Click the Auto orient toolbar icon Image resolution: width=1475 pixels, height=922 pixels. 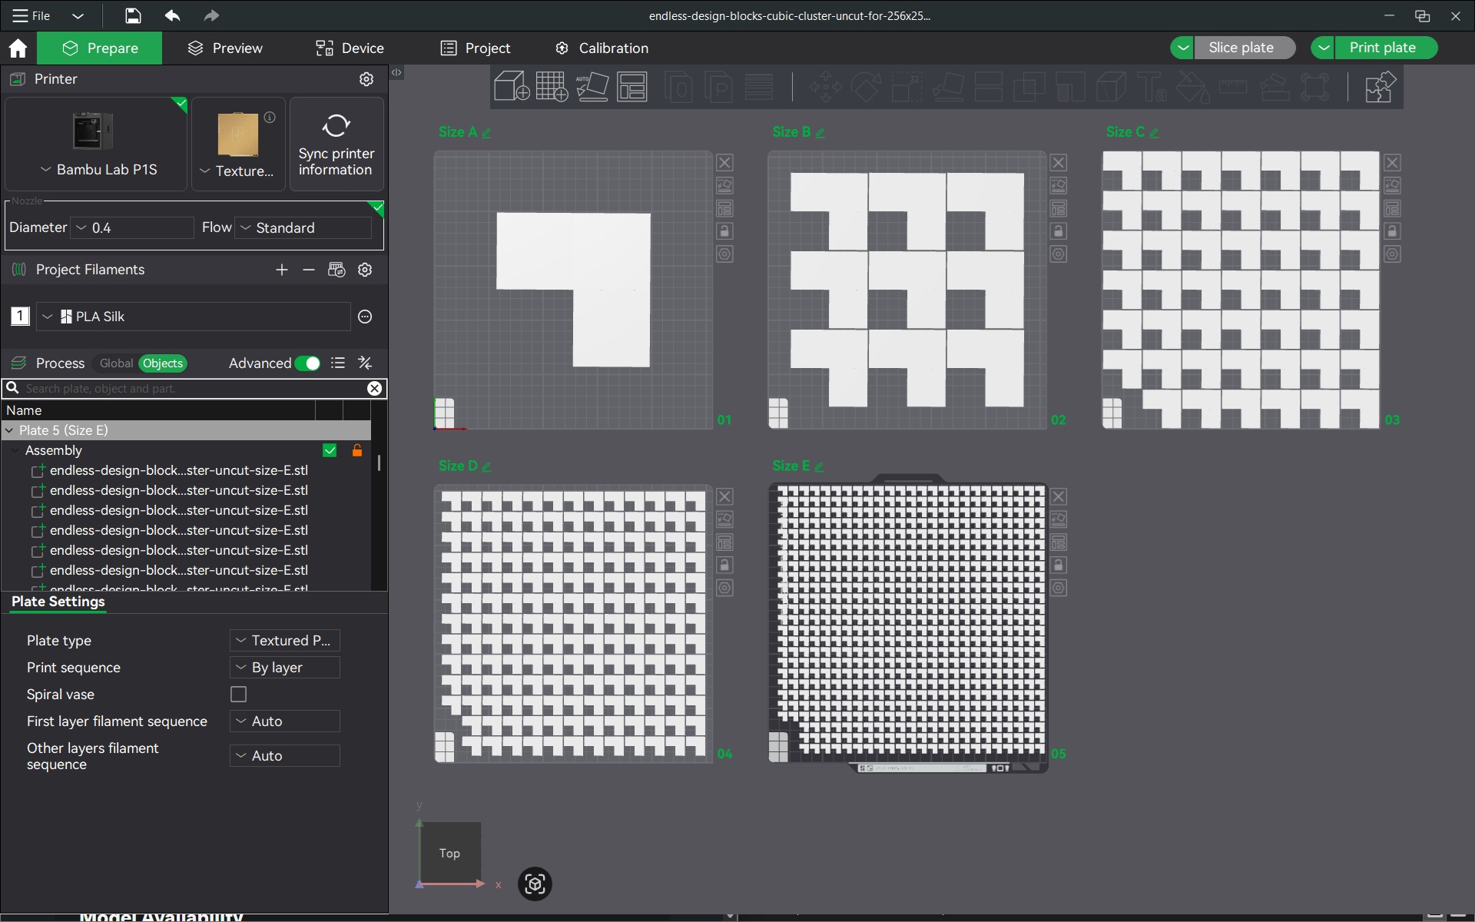pyautogui.click(x=592, y=86)
